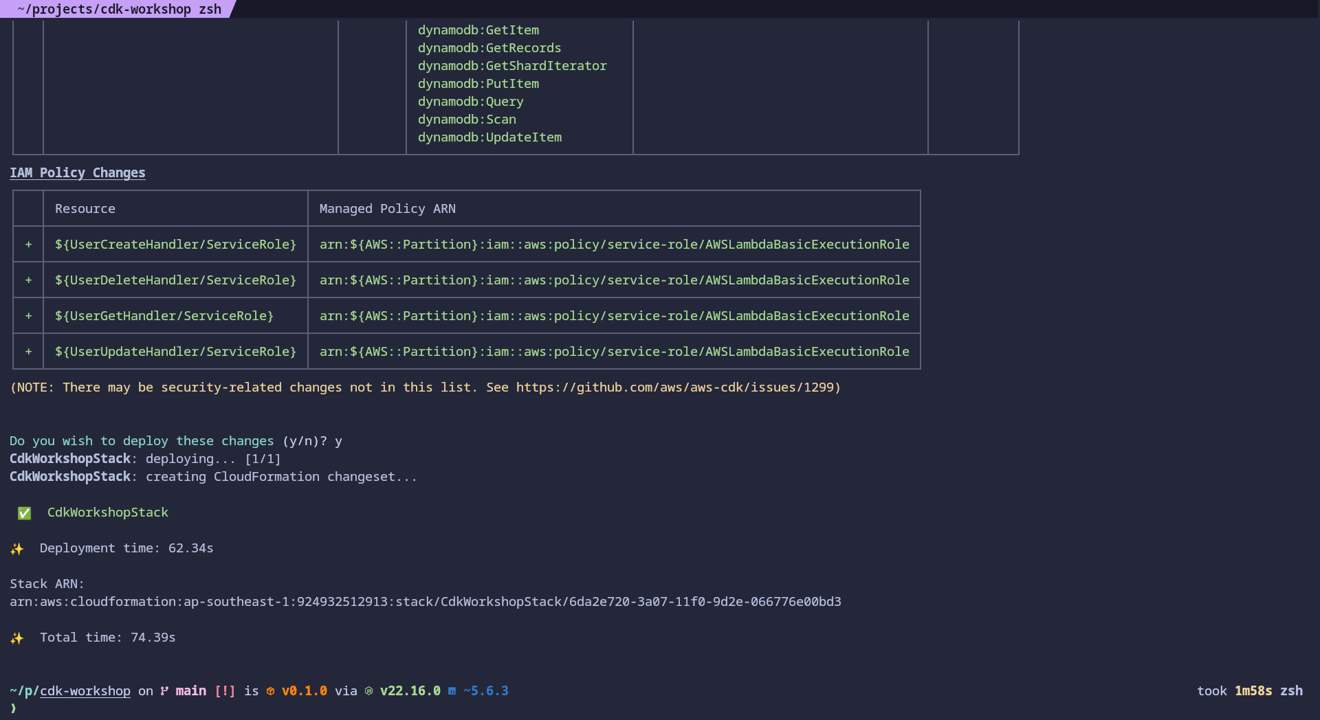This screenshot has height=720, width=1320.
Task: Click the ~5.6.3 TypeScript version
Action: click(486, 691)
